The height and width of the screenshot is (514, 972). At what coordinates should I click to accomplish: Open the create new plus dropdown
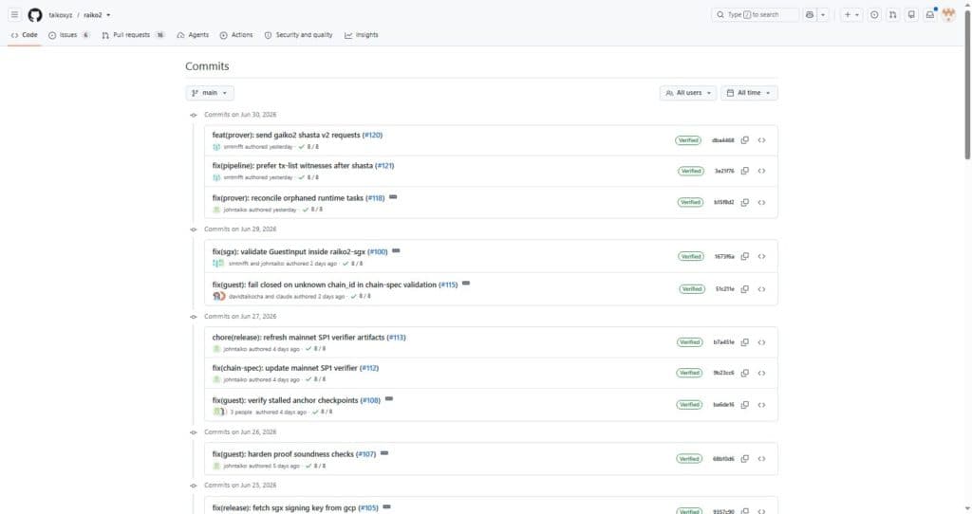[x=851, y=14]
